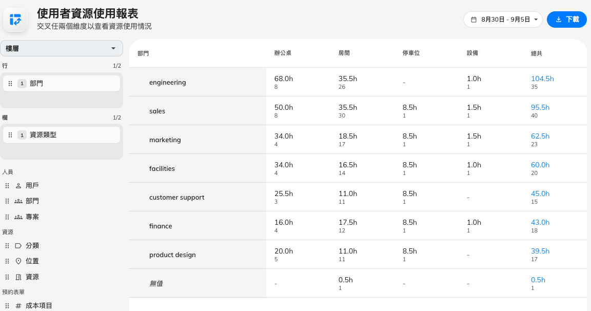
Task: Click product design total 39.5h link
Action: 540,251
